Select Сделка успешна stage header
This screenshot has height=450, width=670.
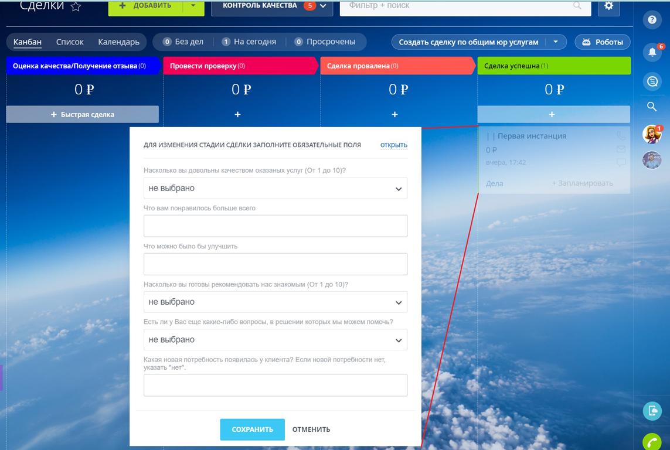(x=554, y=66)
